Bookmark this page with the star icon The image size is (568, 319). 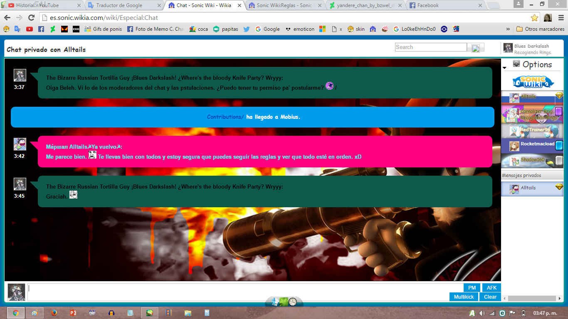(x=535, y=17)
